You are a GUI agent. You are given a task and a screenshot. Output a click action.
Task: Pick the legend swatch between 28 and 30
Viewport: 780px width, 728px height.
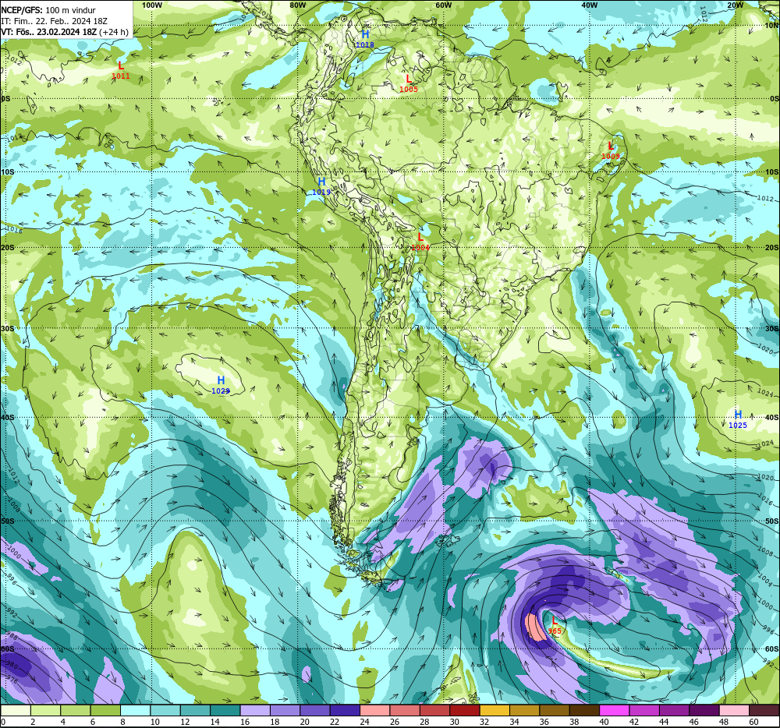pyautogui.click(x=434, y=711)
